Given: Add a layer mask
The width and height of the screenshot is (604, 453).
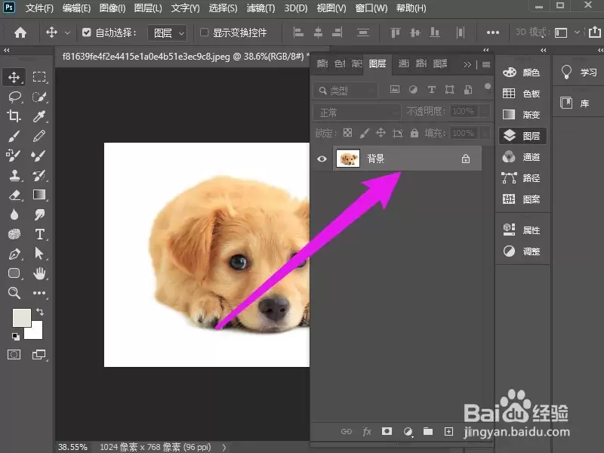Looking at the screenshot, I should [387, 431].
